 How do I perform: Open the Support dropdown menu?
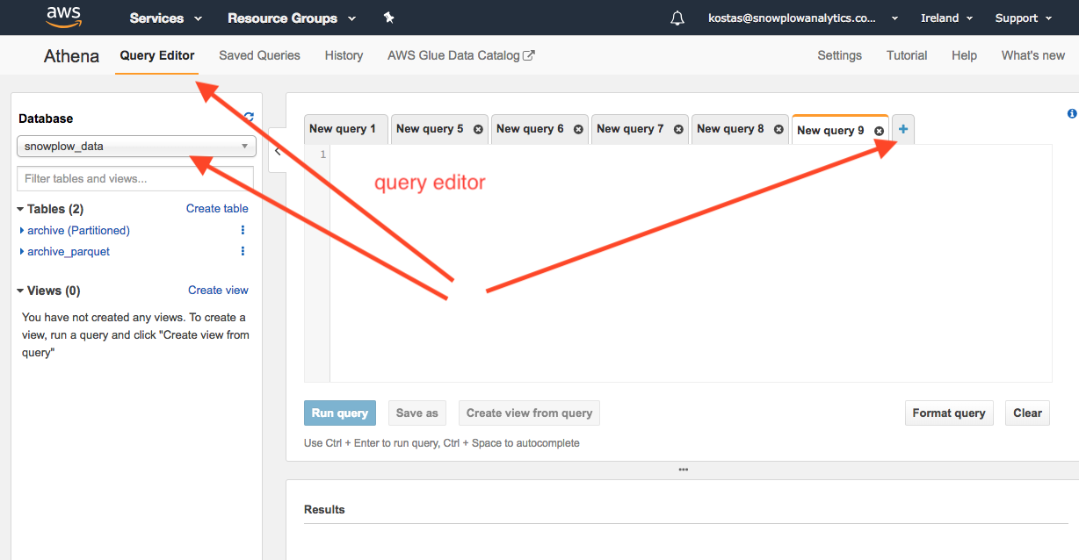click(1023, 18)
